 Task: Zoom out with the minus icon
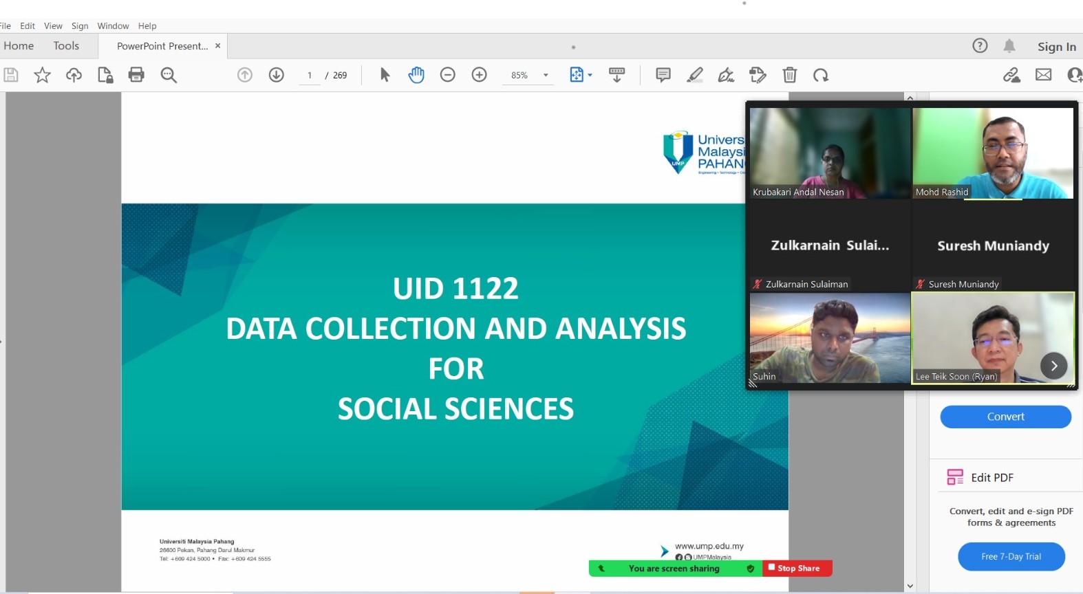coord(448,75)
